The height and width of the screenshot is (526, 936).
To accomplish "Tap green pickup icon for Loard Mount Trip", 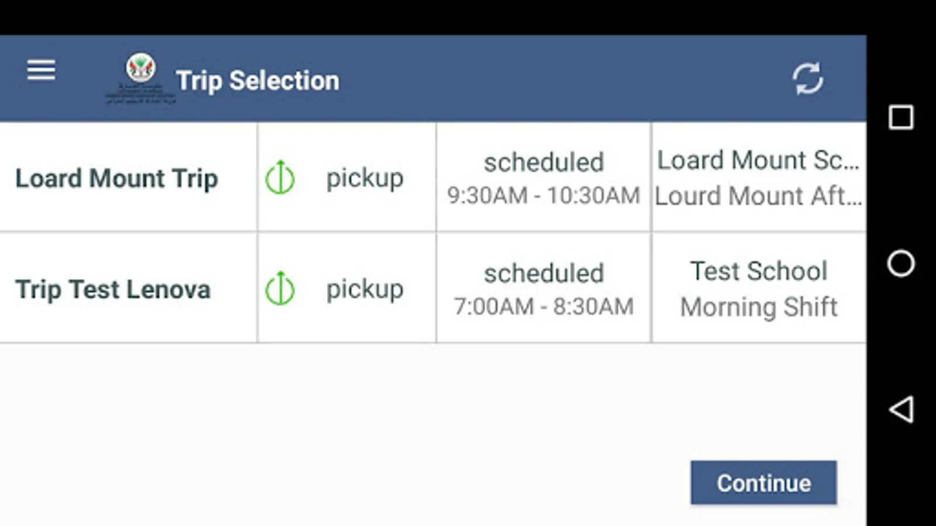I will [280, 177].
